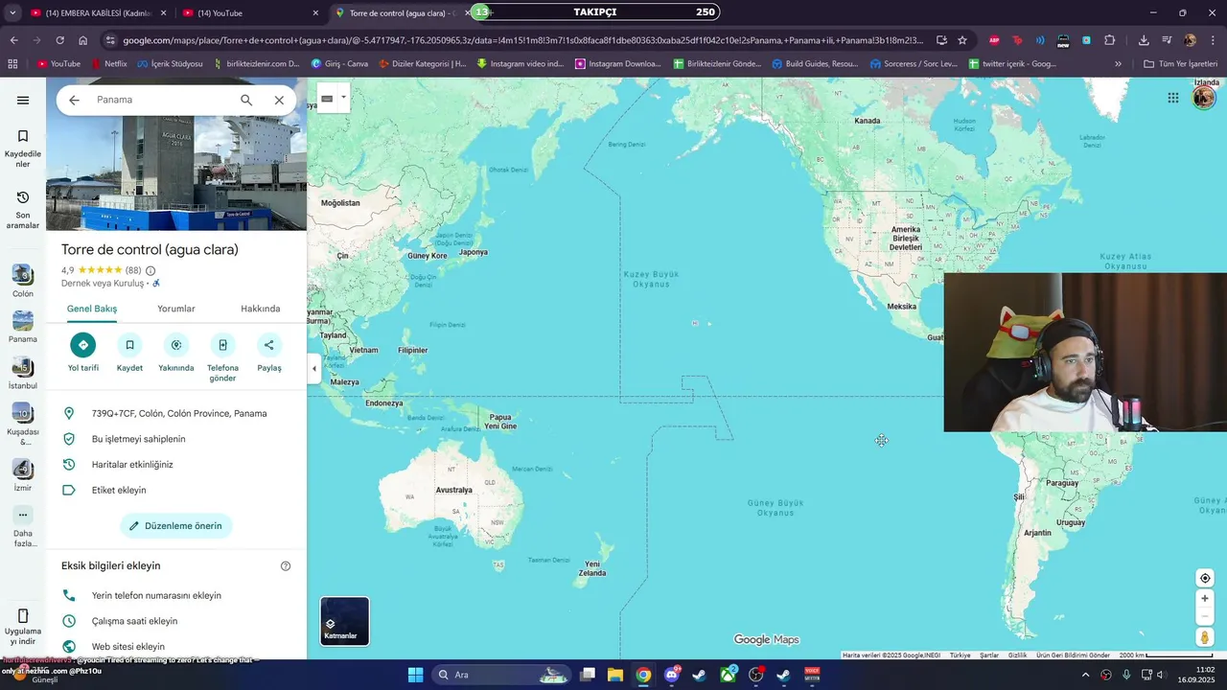
Task: Click Uygulamayı indir phone icon
Action: point(23,615)
